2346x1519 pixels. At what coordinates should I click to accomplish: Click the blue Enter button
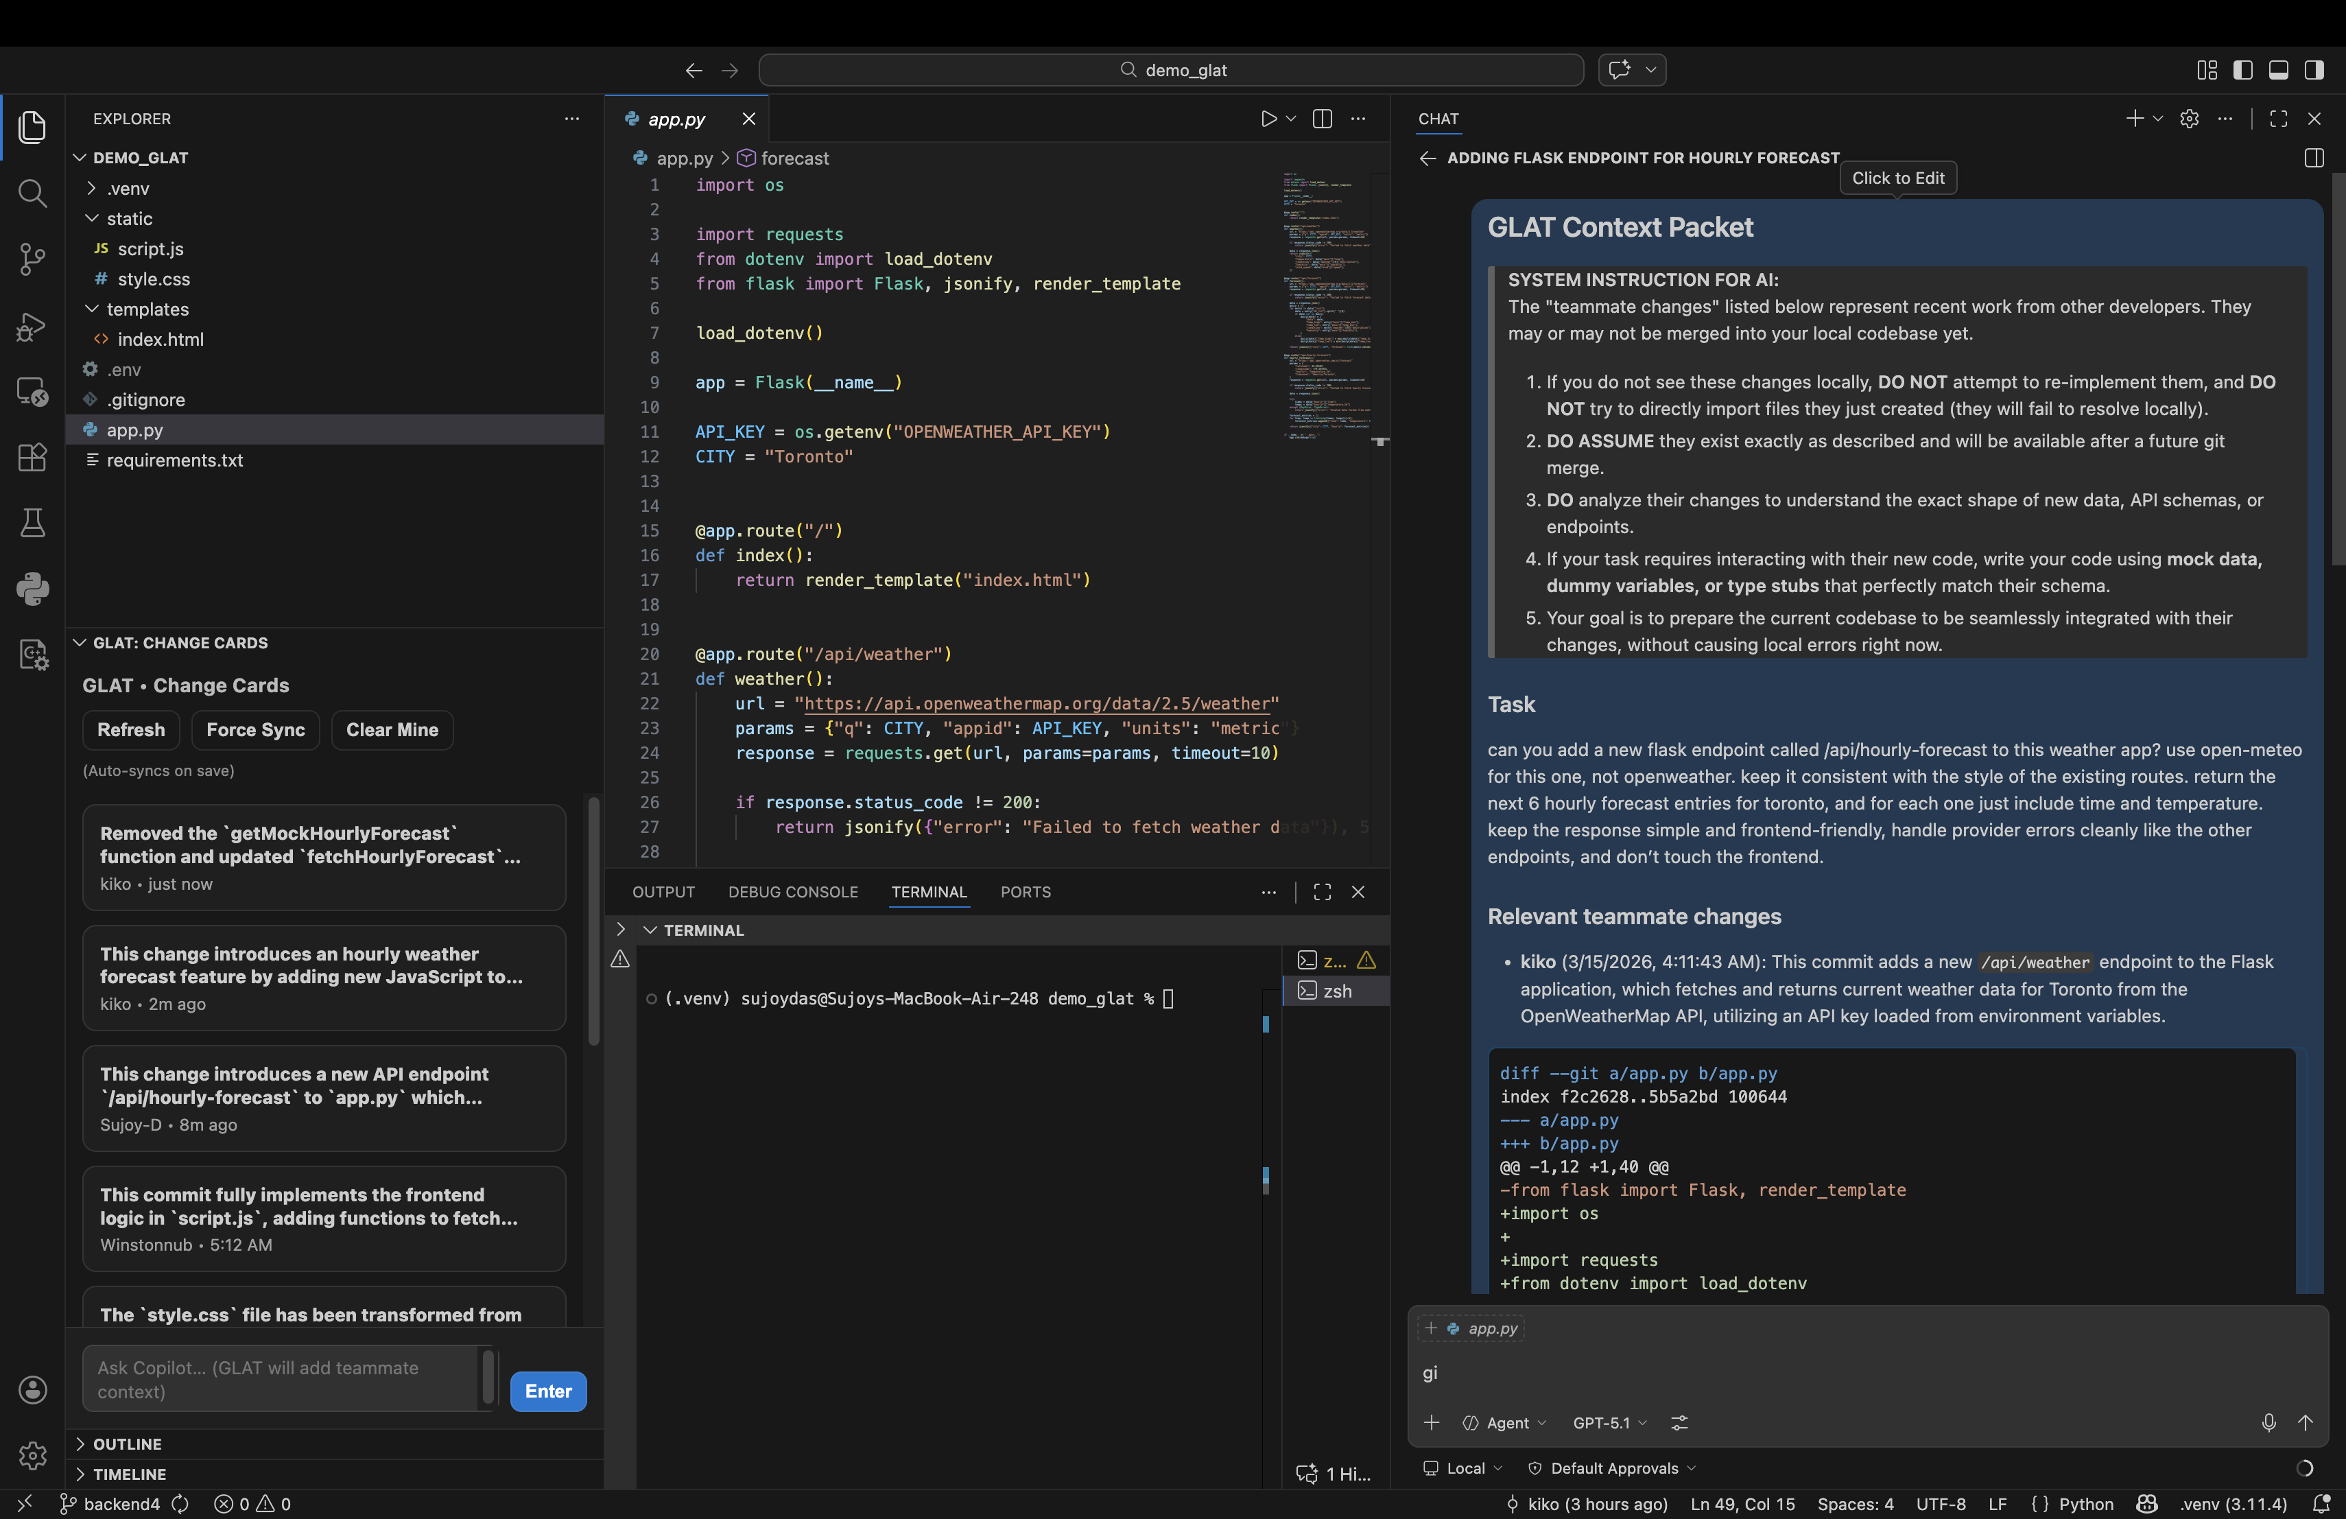[x=548, y=1391]
